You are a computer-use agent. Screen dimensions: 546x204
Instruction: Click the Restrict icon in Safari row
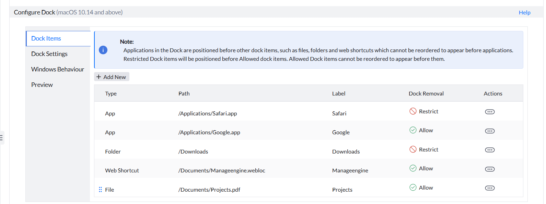coord(413,111)
